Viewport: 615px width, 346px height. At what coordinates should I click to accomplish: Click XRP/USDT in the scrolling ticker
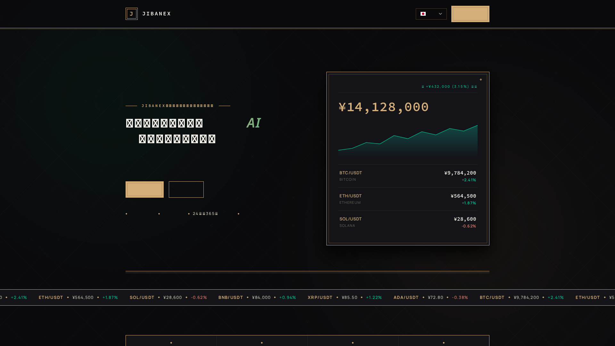(x=320, y=297)
